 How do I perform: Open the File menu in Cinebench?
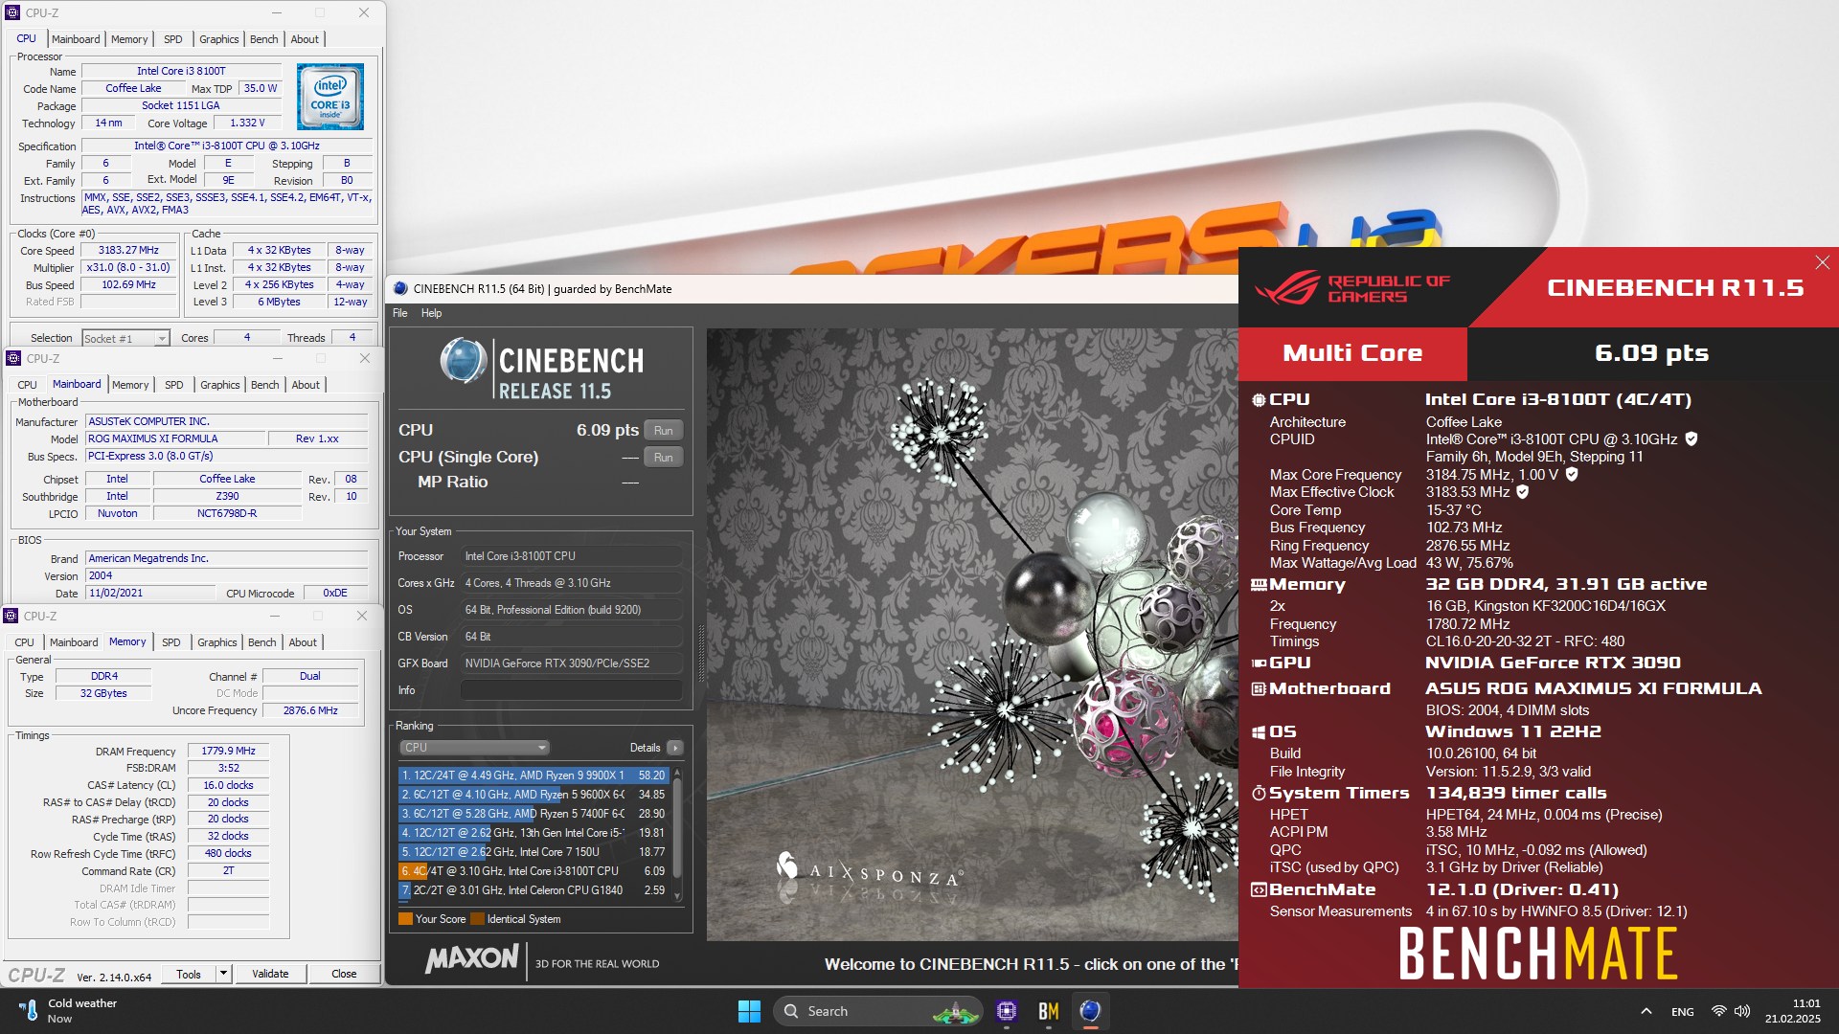[400, 313]
